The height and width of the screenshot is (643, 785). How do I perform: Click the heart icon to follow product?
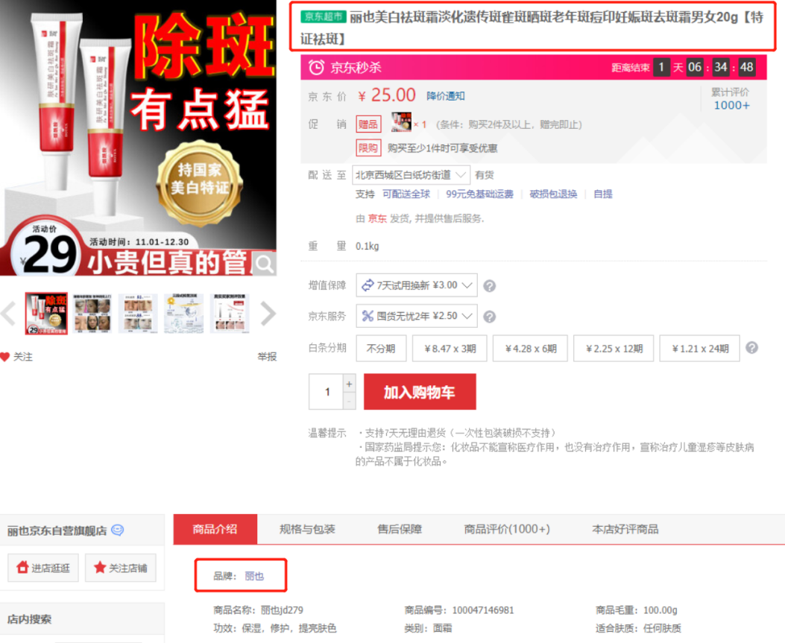[5, 357]
